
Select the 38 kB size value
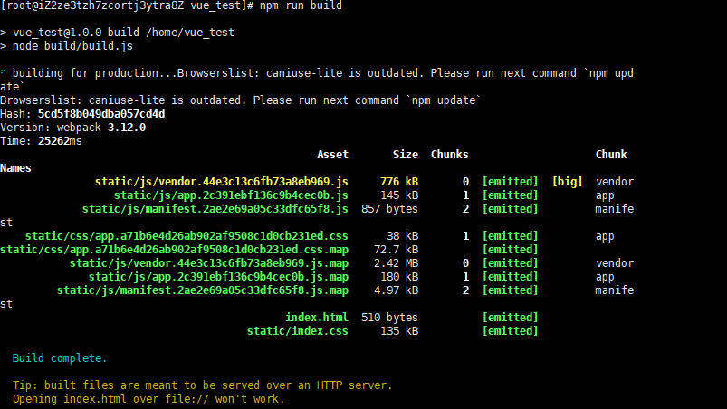(402, 236)
